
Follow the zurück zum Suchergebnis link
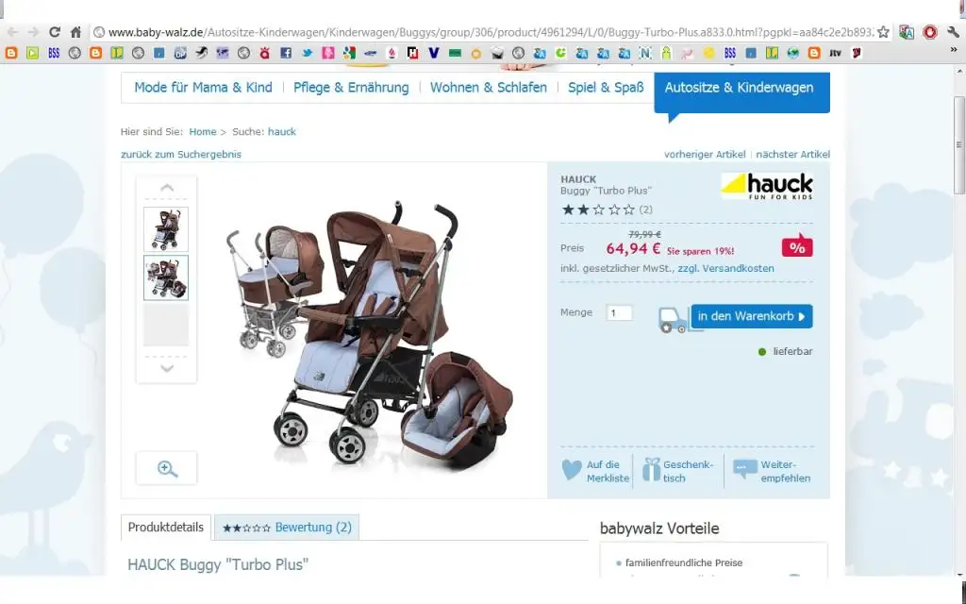coord(181,154)
